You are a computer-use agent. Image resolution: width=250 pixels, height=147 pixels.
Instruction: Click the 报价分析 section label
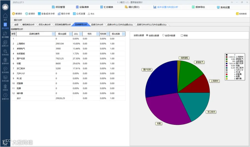[x=18, y=20]
